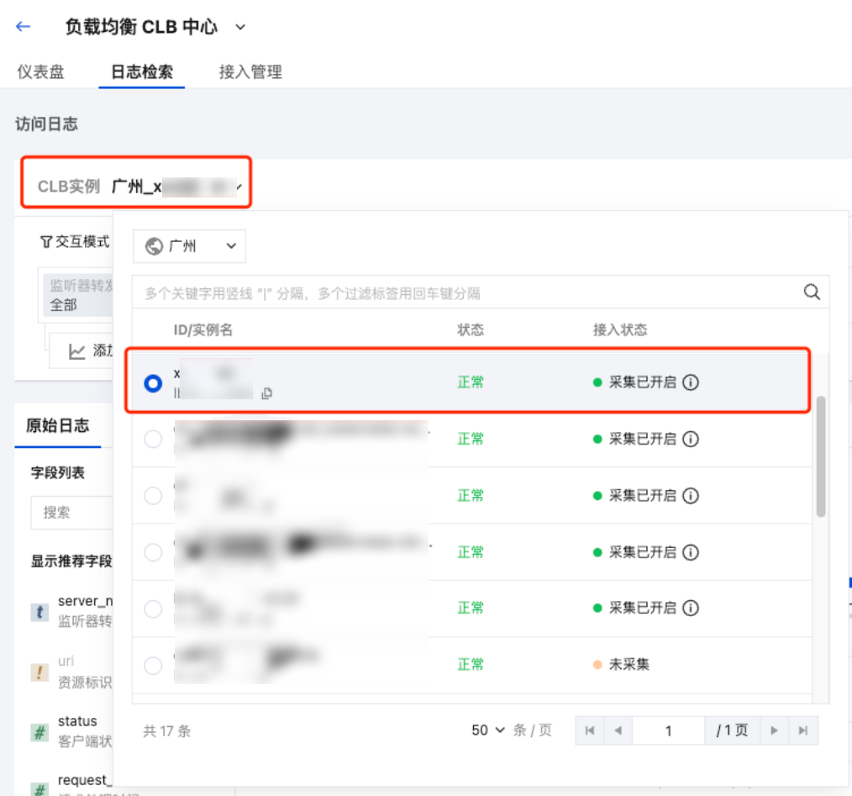The image size is (852, 796).
Task: Click the filter icon beside 交互模式
Action: (x=46, y=242)
